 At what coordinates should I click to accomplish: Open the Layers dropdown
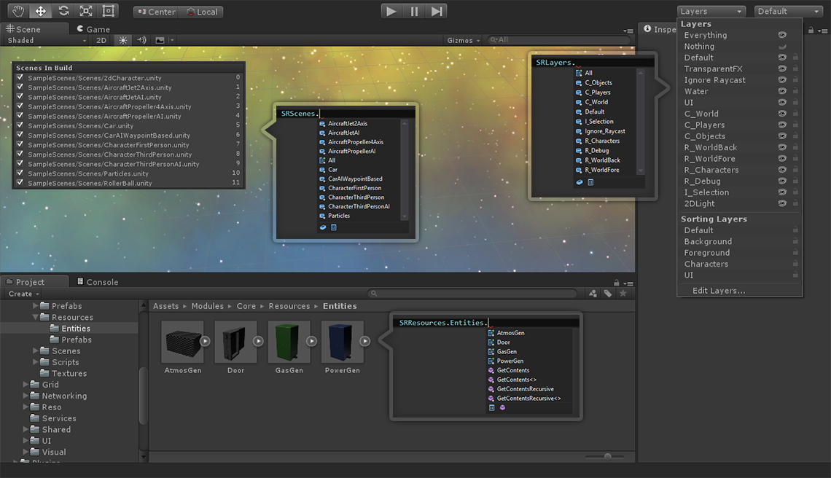pyautogui.click(x=711, y=11)
